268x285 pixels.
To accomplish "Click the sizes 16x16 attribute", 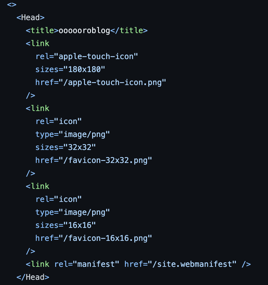I will (66, 225).
